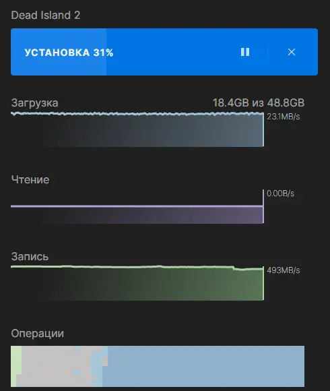Click the 18.4GB из 48.8GB download size text
330x391 pixels.
[258, 102]
